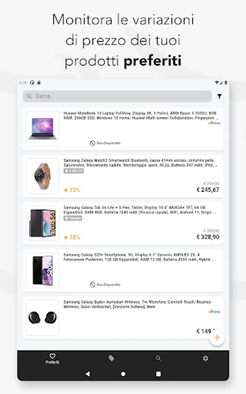Open the deals tag tab icon

pos(111,358)
